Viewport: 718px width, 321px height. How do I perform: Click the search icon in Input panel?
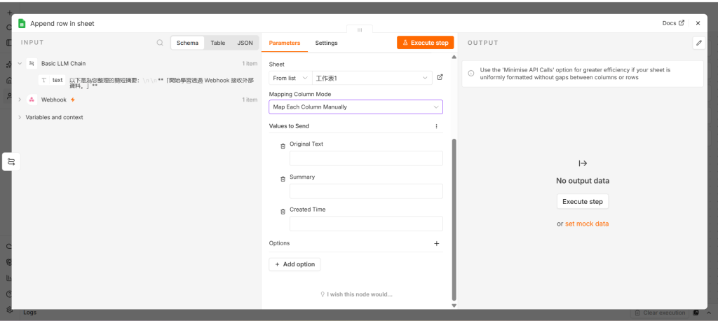click(160, 43)
